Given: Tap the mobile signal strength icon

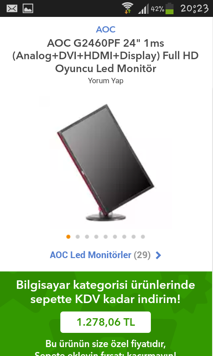Looking at the screenshot, I should coord(143,9).
